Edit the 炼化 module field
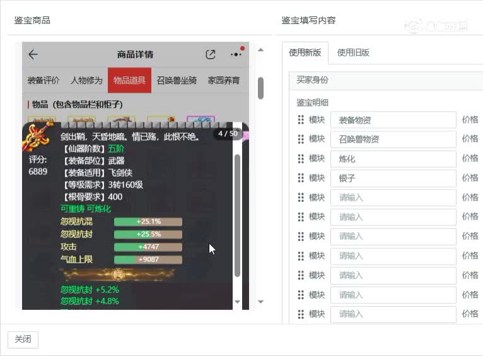This screenshot has width=483, height=356. coord(393,158)
